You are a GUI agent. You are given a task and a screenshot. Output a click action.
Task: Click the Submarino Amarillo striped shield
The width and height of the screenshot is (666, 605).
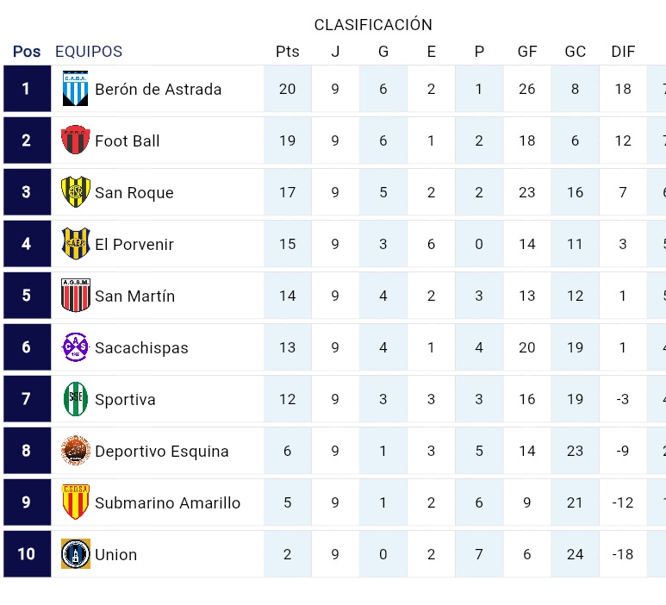75,502
